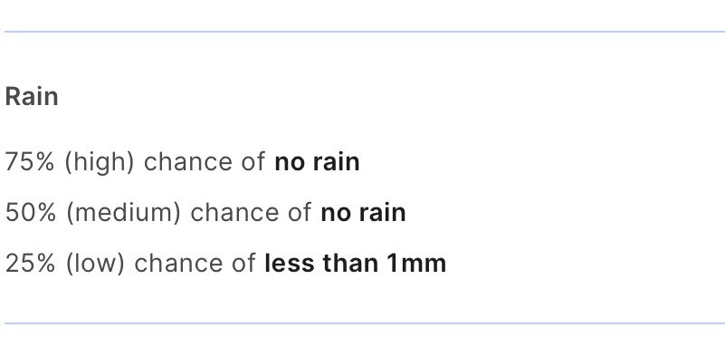Click the 50% probability value
This screenshot has height=356, width=725.
tap(31, 213)
